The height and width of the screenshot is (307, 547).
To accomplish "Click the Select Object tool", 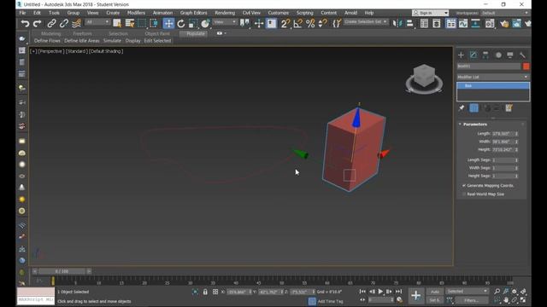I will pos(117,23).
